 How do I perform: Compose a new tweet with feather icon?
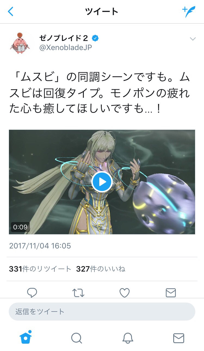(189, 12)
